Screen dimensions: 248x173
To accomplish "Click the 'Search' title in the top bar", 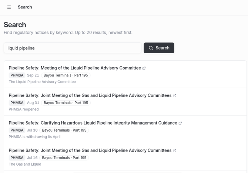I will (25, 7).
